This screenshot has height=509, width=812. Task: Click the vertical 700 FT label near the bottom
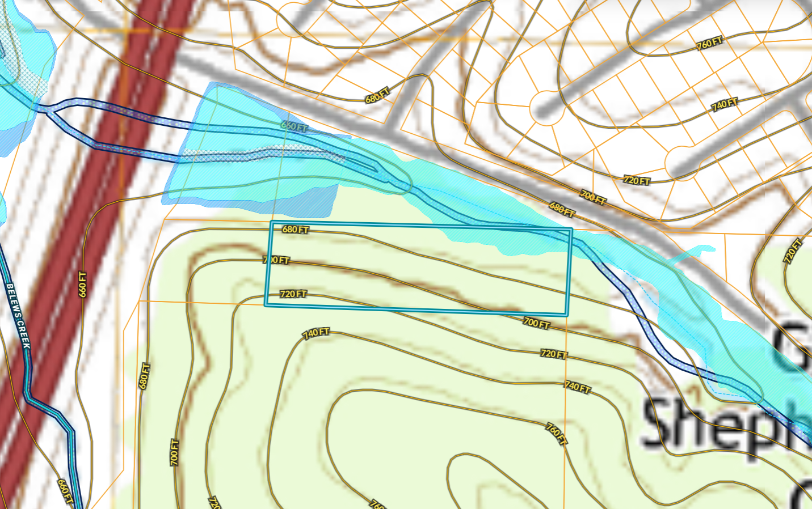pos(174,452)
